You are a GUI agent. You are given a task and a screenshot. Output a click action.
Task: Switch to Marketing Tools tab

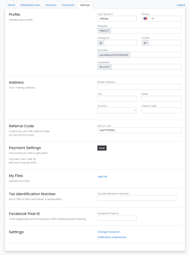pos(30,5)
